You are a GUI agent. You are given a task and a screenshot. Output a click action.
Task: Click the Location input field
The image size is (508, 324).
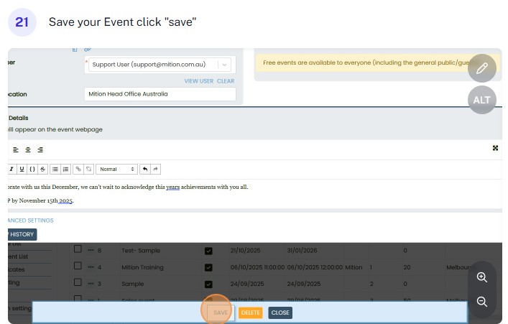click(x=160, y=94)
